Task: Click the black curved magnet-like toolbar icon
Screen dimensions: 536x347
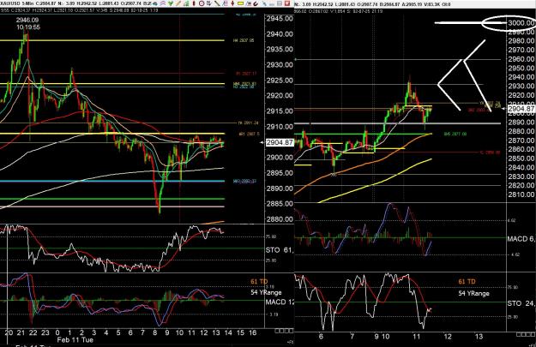Action: click(256, 3)
